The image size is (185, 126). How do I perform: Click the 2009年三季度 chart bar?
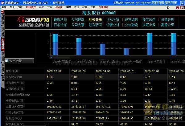(x=79, y=47)
